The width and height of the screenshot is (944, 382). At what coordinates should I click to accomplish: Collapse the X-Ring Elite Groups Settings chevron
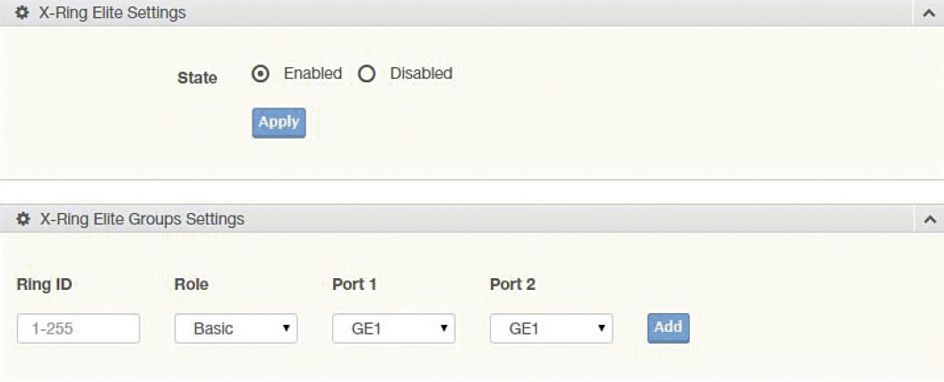pos(930,219)
